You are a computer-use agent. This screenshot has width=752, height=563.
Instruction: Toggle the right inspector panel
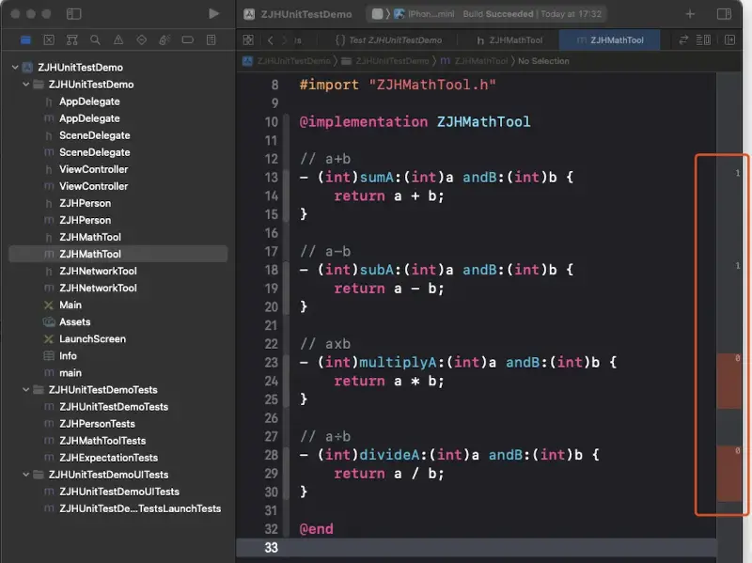coord(724,14)
